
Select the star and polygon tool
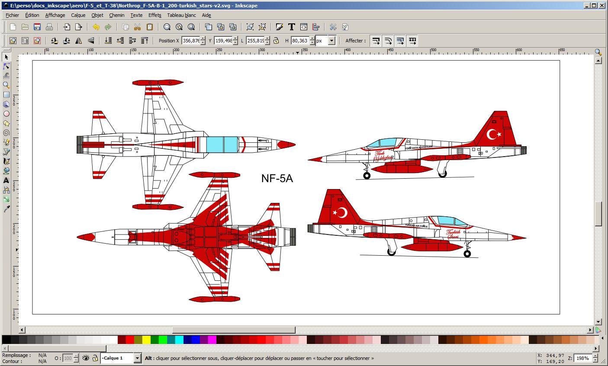pyautogui.click(x=6, y=123)
